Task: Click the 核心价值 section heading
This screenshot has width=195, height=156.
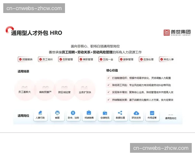Action: 112,71
